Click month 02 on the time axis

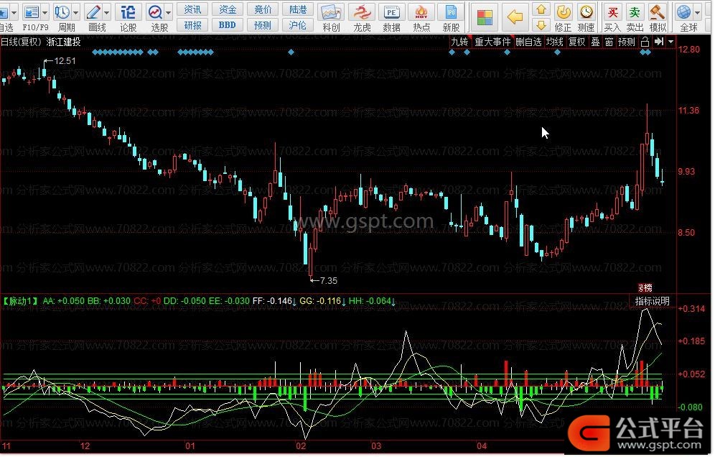pos(301,446)
